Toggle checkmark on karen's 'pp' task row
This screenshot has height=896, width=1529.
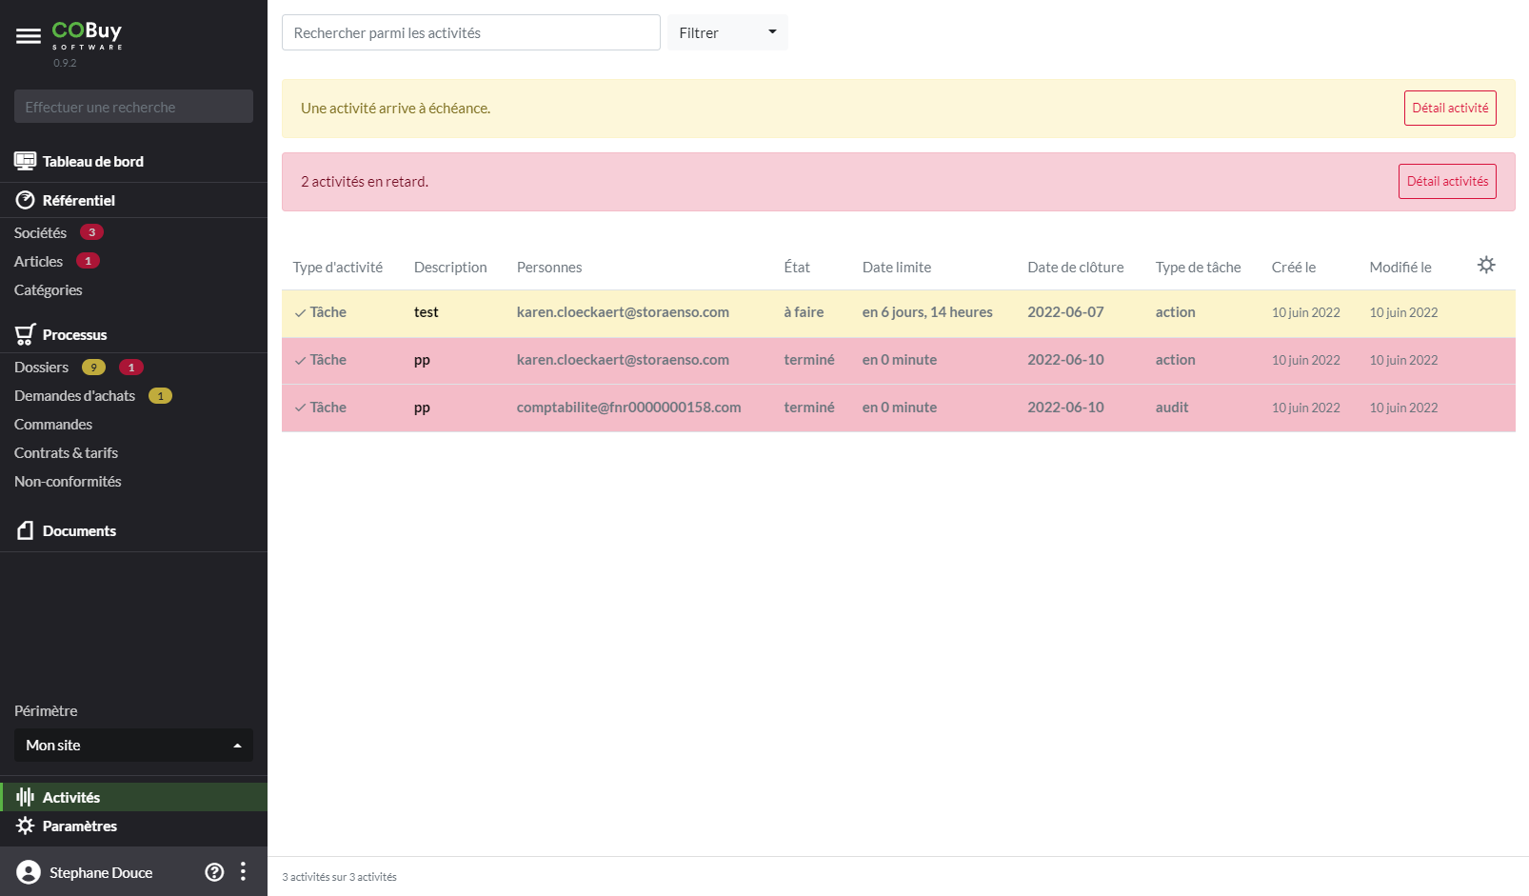pyautogui.click(x=300, y=361)
